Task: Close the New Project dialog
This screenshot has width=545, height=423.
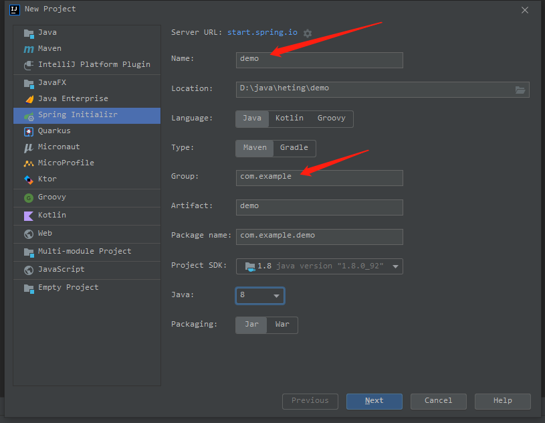Action: coord(525,10)
